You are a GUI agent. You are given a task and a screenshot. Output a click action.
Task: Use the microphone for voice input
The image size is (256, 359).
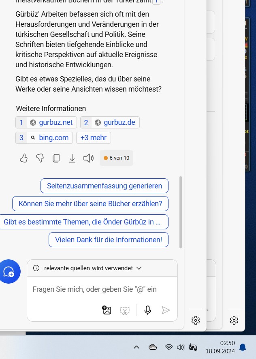[148, 310]
